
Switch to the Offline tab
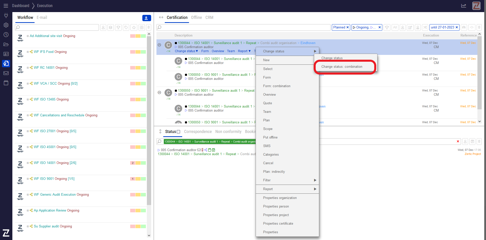[196, 18]
